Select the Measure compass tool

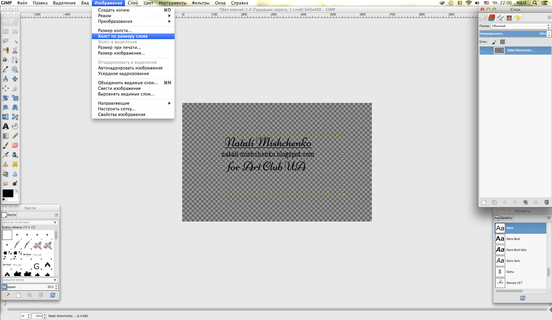(x=6, y=79)
